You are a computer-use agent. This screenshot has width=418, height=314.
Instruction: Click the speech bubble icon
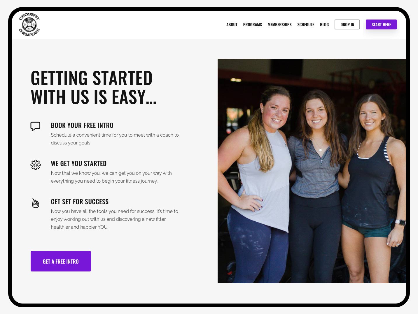click(x=35, y=126)
